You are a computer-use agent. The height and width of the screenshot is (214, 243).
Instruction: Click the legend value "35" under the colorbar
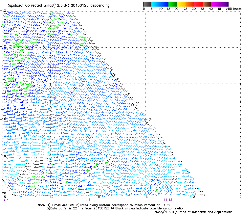pyautogui.click(x=202, y=9)
